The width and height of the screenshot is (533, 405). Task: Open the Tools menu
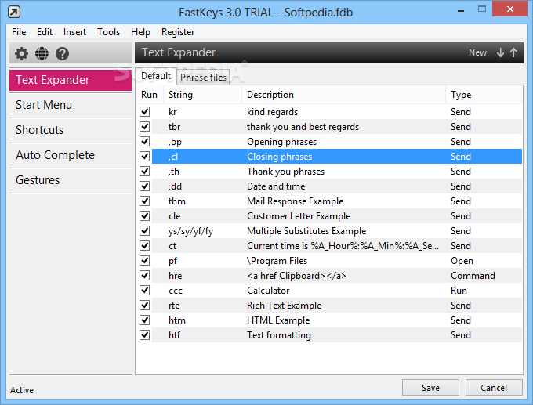[x=108, y=32]
